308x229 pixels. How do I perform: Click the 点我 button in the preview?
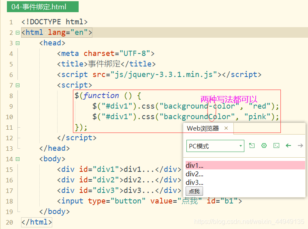[194, 191]
